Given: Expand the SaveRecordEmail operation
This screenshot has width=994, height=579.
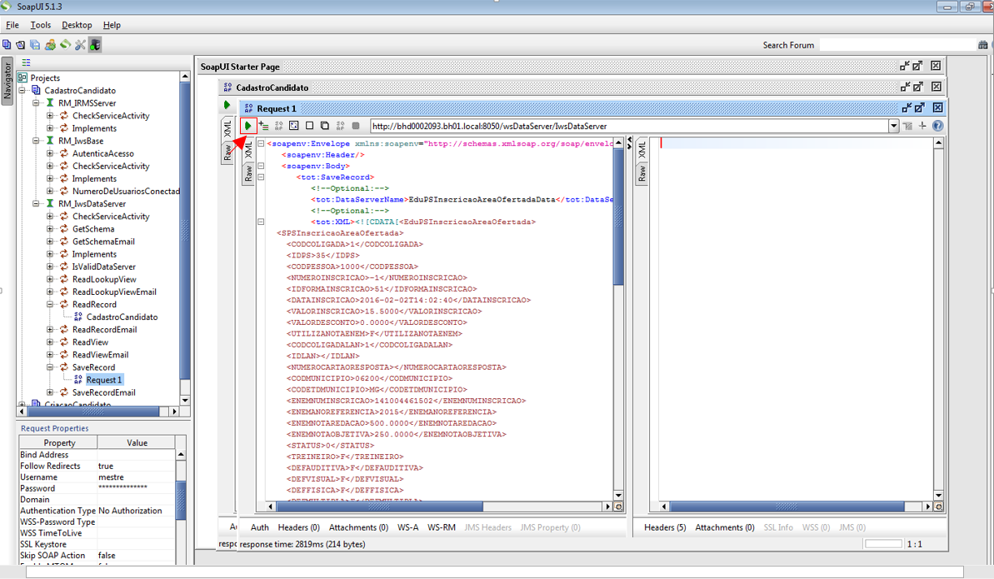Looking at the screenshot, I should pyautogui.click(x=50, y=392).
